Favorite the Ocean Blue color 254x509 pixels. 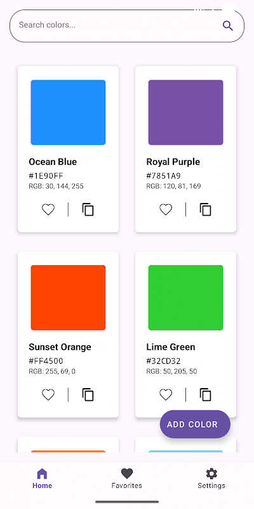click(x=48, y=209)
